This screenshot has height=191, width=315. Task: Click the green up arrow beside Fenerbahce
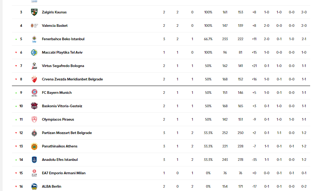(x=16, y=39)
